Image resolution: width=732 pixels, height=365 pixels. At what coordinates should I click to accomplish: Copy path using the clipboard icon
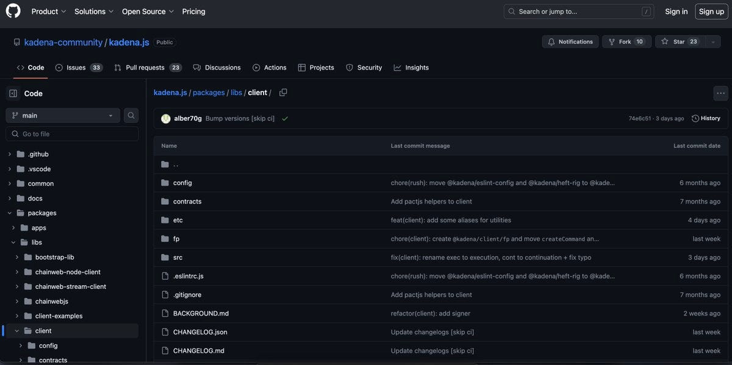[283, 93]
